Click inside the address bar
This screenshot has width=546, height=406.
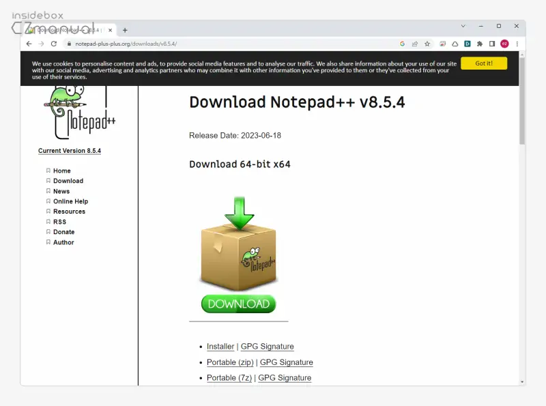point(205,42)
